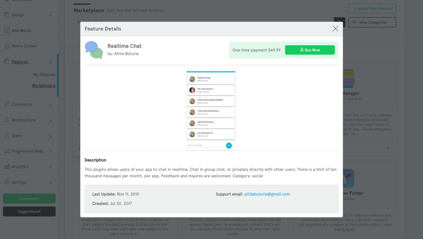The width and height of the screenshot is (423, 239).
Task: Click the Home Screen icon
Action: pyautogui.click(x=7, y=46)
